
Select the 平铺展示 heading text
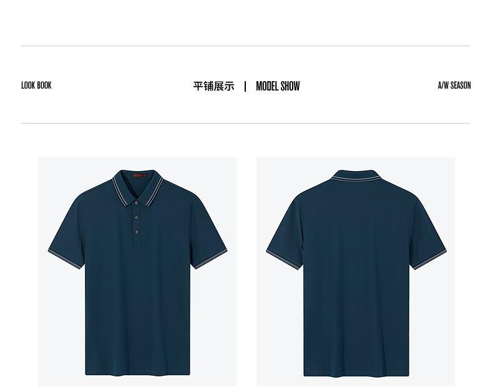[x=213, y=86]
